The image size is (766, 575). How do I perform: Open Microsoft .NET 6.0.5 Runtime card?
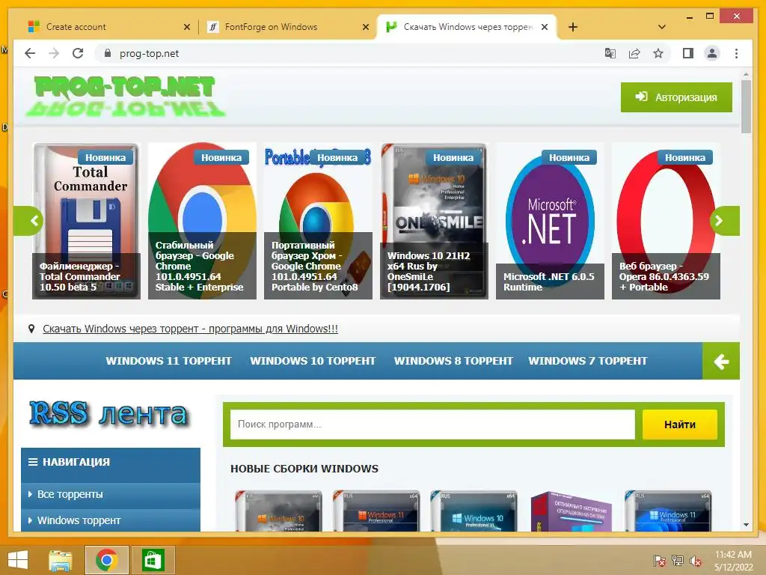[550, 221]
